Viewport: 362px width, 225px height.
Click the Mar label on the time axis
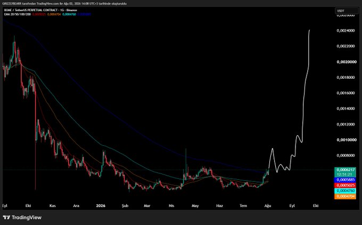click(147, 206)
